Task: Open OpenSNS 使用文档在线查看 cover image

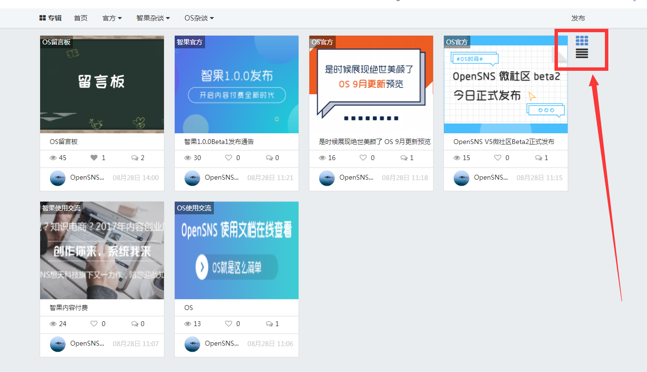Action: tap(236, 250)
